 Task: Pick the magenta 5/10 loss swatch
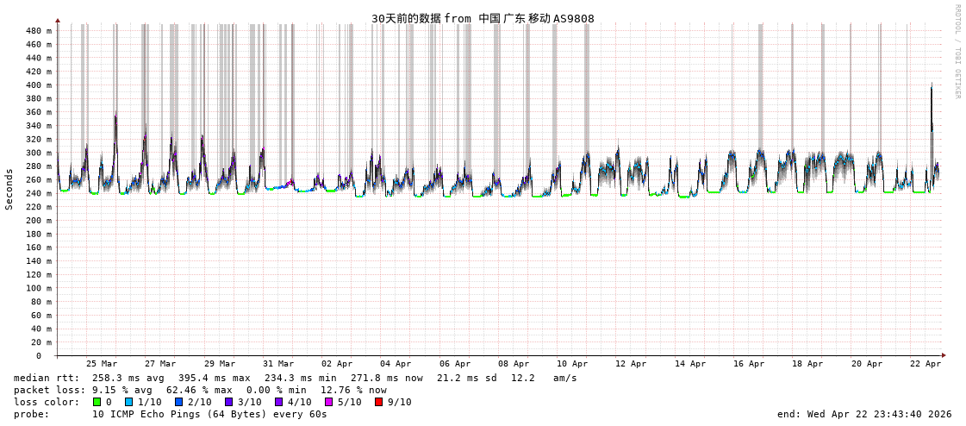click(x=329, y=402)
